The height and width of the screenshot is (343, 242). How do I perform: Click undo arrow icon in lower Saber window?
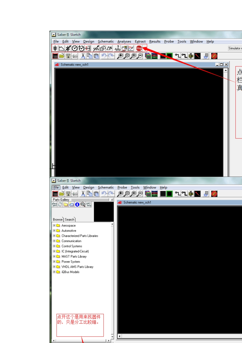click(x=104, y=194)
